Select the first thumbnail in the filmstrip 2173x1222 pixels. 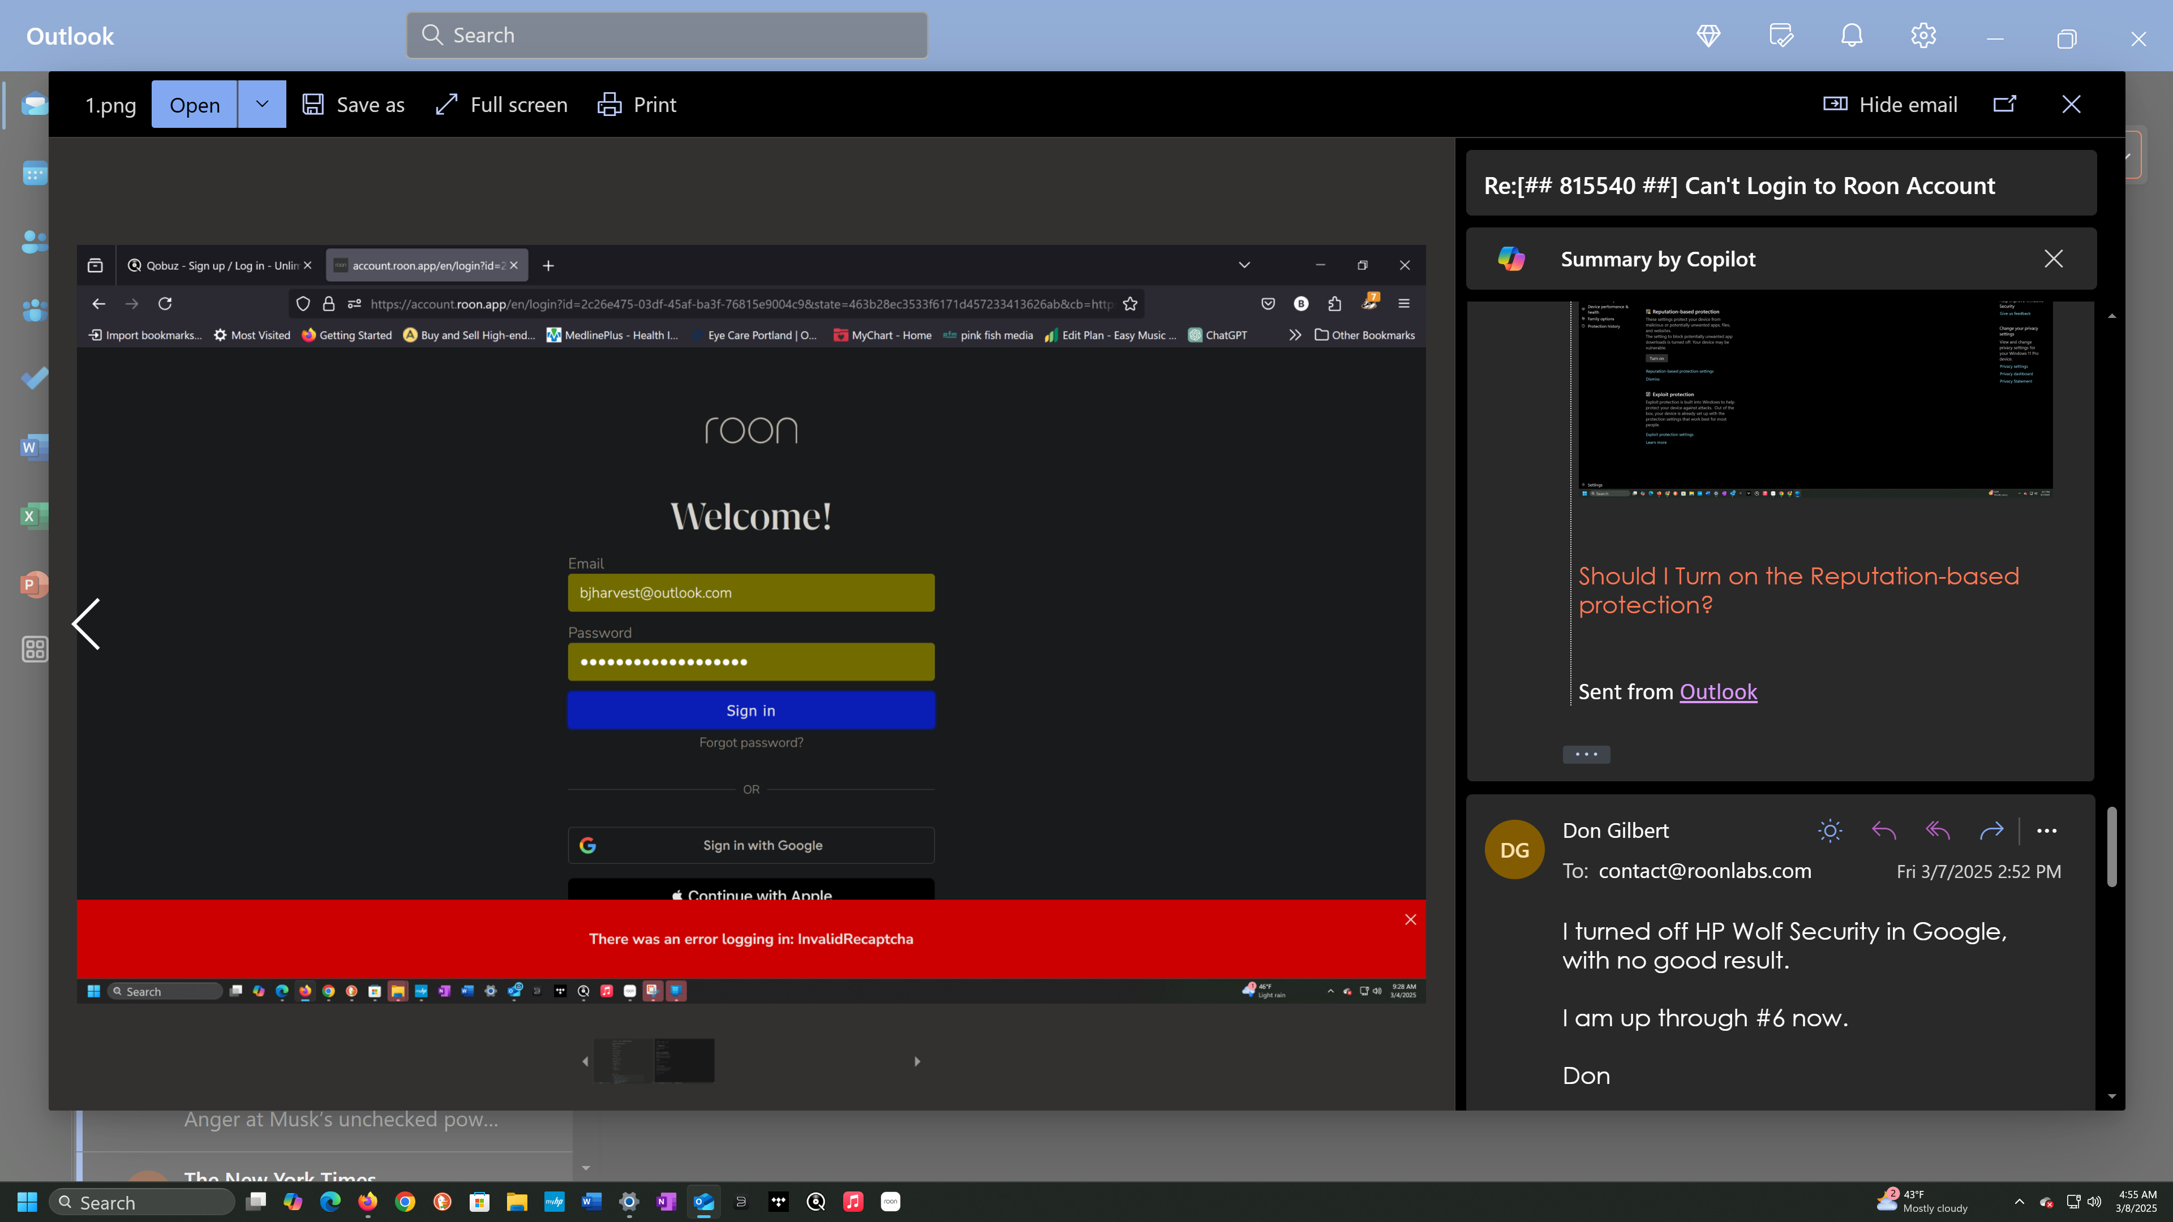click(x=624, y=1060)
